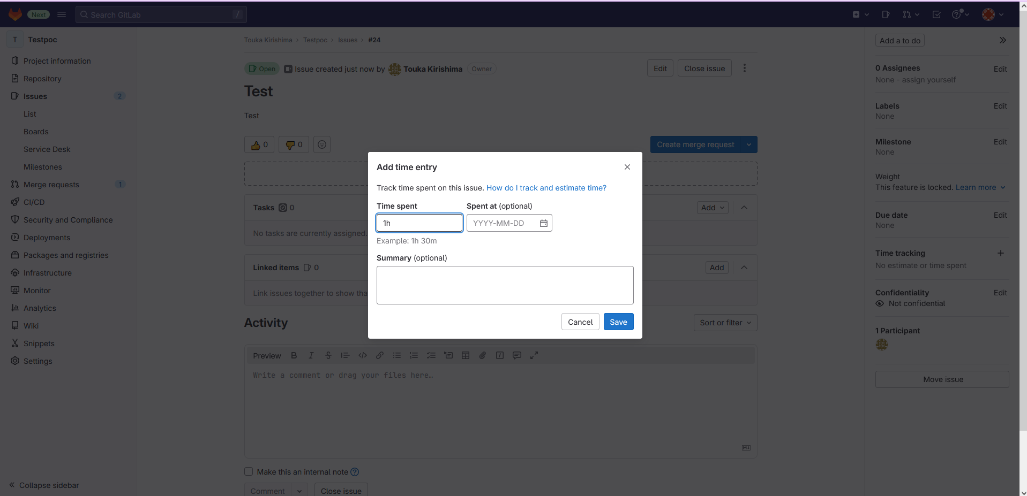Apply strikethrough in comment toolbar

tap(328, 355)
